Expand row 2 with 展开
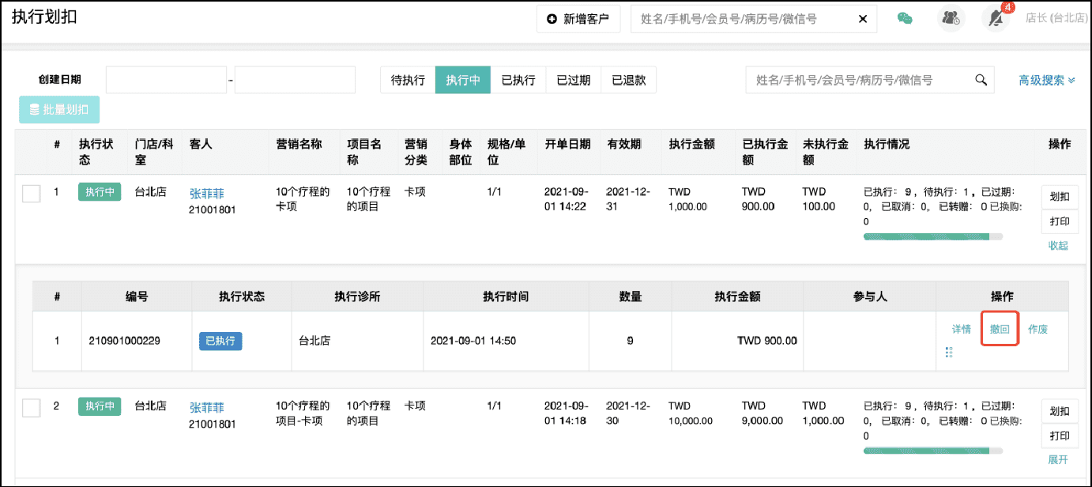1092x487 pixels. (x=1058, y=459)
